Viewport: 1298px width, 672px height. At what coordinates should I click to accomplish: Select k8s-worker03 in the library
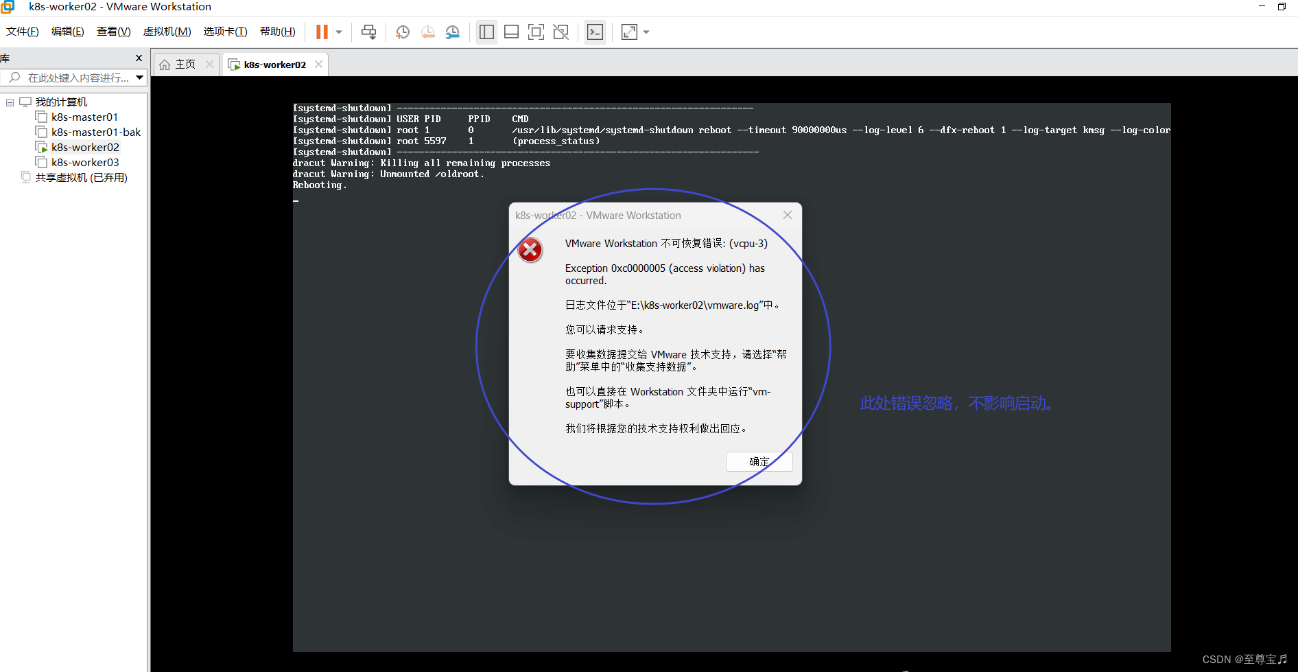[85, 163]
